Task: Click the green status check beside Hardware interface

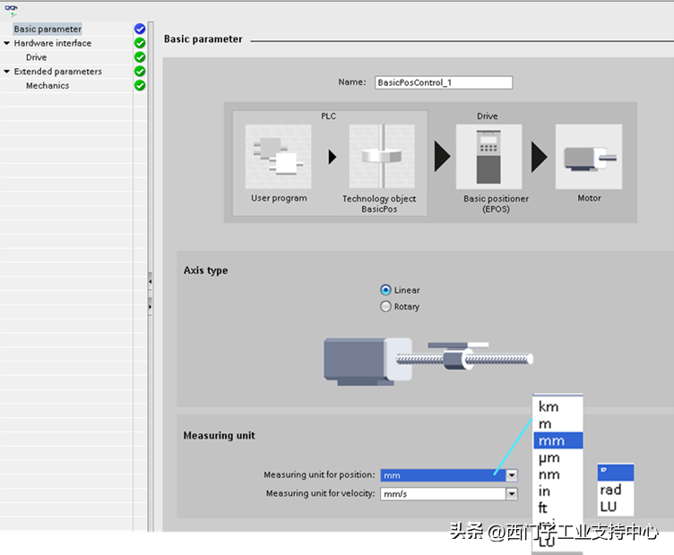Action: tap(140, 43)
